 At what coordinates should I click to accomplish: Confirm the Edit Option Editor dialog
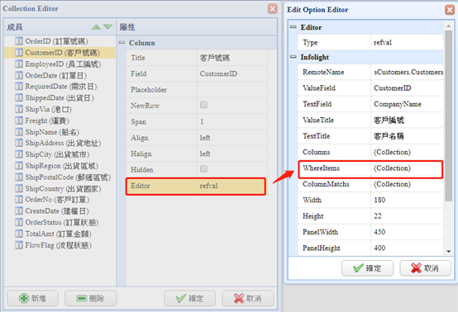367,268
